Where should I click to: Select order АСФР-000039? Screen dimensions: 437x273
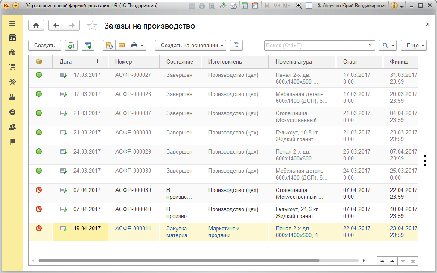pyautogui.click(x=223, y=193)
